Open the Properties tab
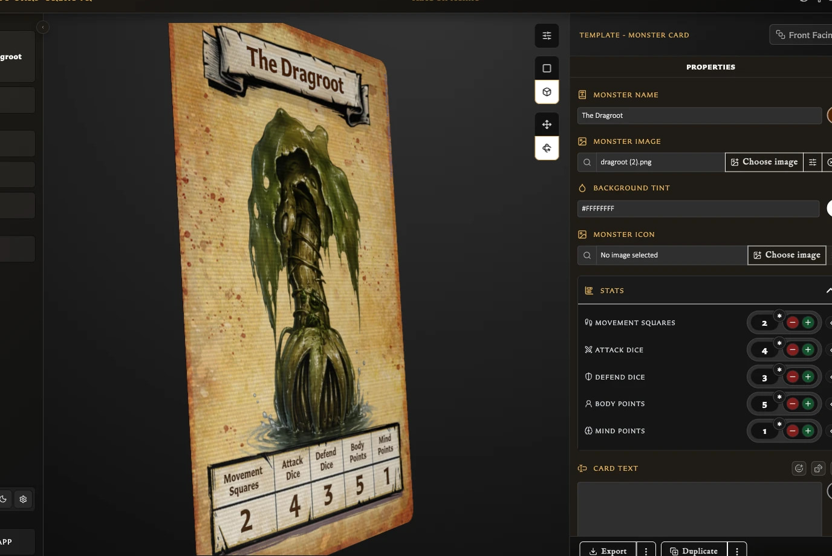Image resolution: width=832 pixels, height=556 pixels. [x=710, y=67]
